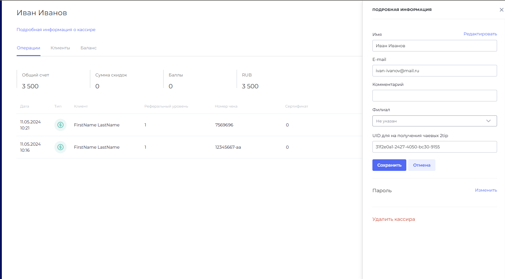
Task: Click the Сертификат column header
Action: 296,106
